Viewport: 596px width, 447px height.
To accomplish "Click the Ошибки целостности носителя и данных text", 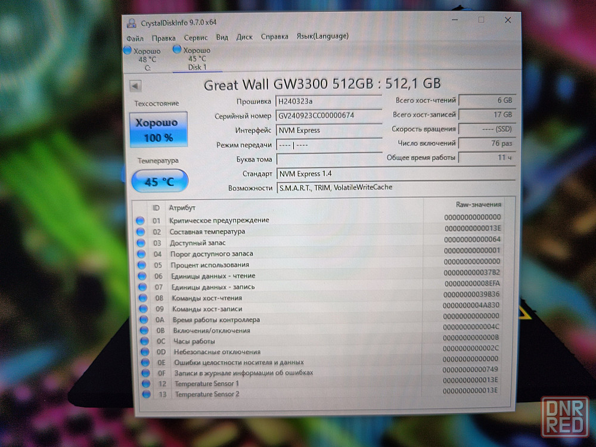I will [239, 362].
